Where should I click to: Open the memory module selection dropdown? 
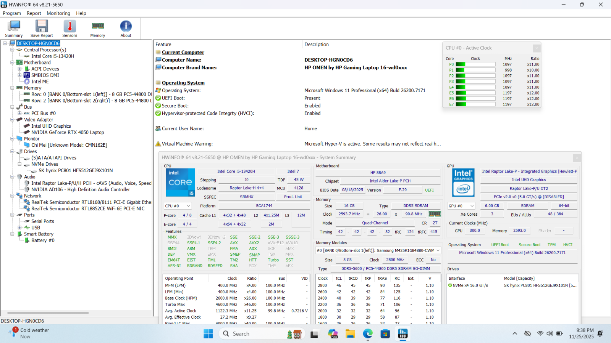click(378, 250)
